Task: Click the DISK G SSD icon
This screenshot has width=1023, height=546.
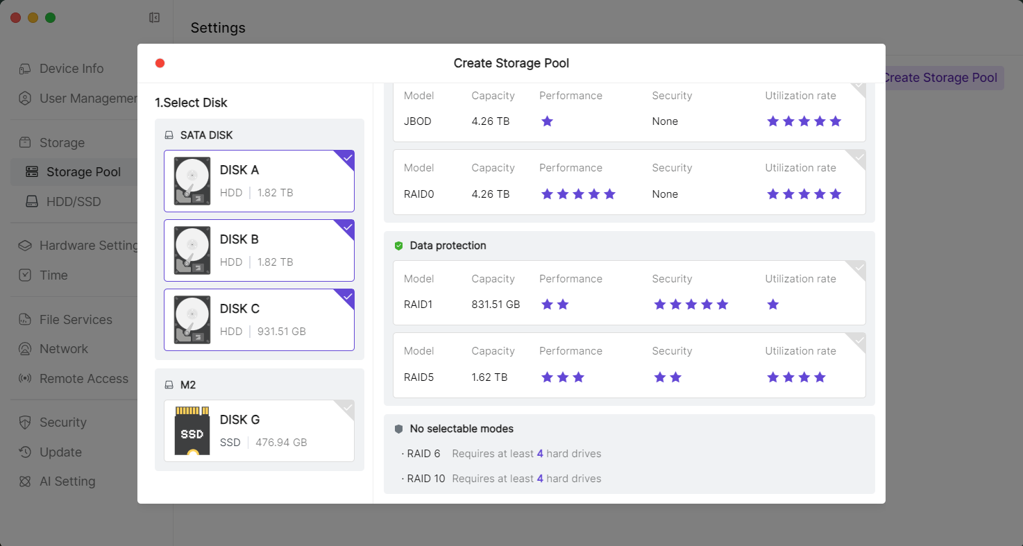Action: (x=192, y=431)
